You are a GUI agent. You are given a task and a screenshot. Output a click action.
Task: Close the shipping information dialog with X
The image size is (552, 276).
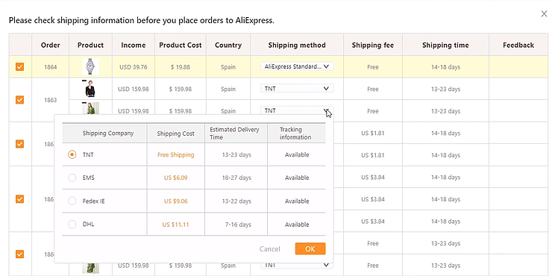[x=544, y=13]
